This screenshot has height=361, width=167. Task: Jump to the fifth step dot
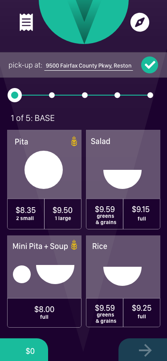click(150, 95)
